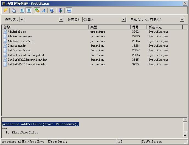Select the GetProcAddress function row

pos(19,51)
